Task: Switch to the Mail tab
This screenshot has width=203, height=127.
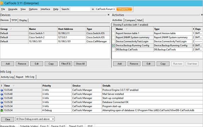Action: pyautogui.click(x=139, y=20)
